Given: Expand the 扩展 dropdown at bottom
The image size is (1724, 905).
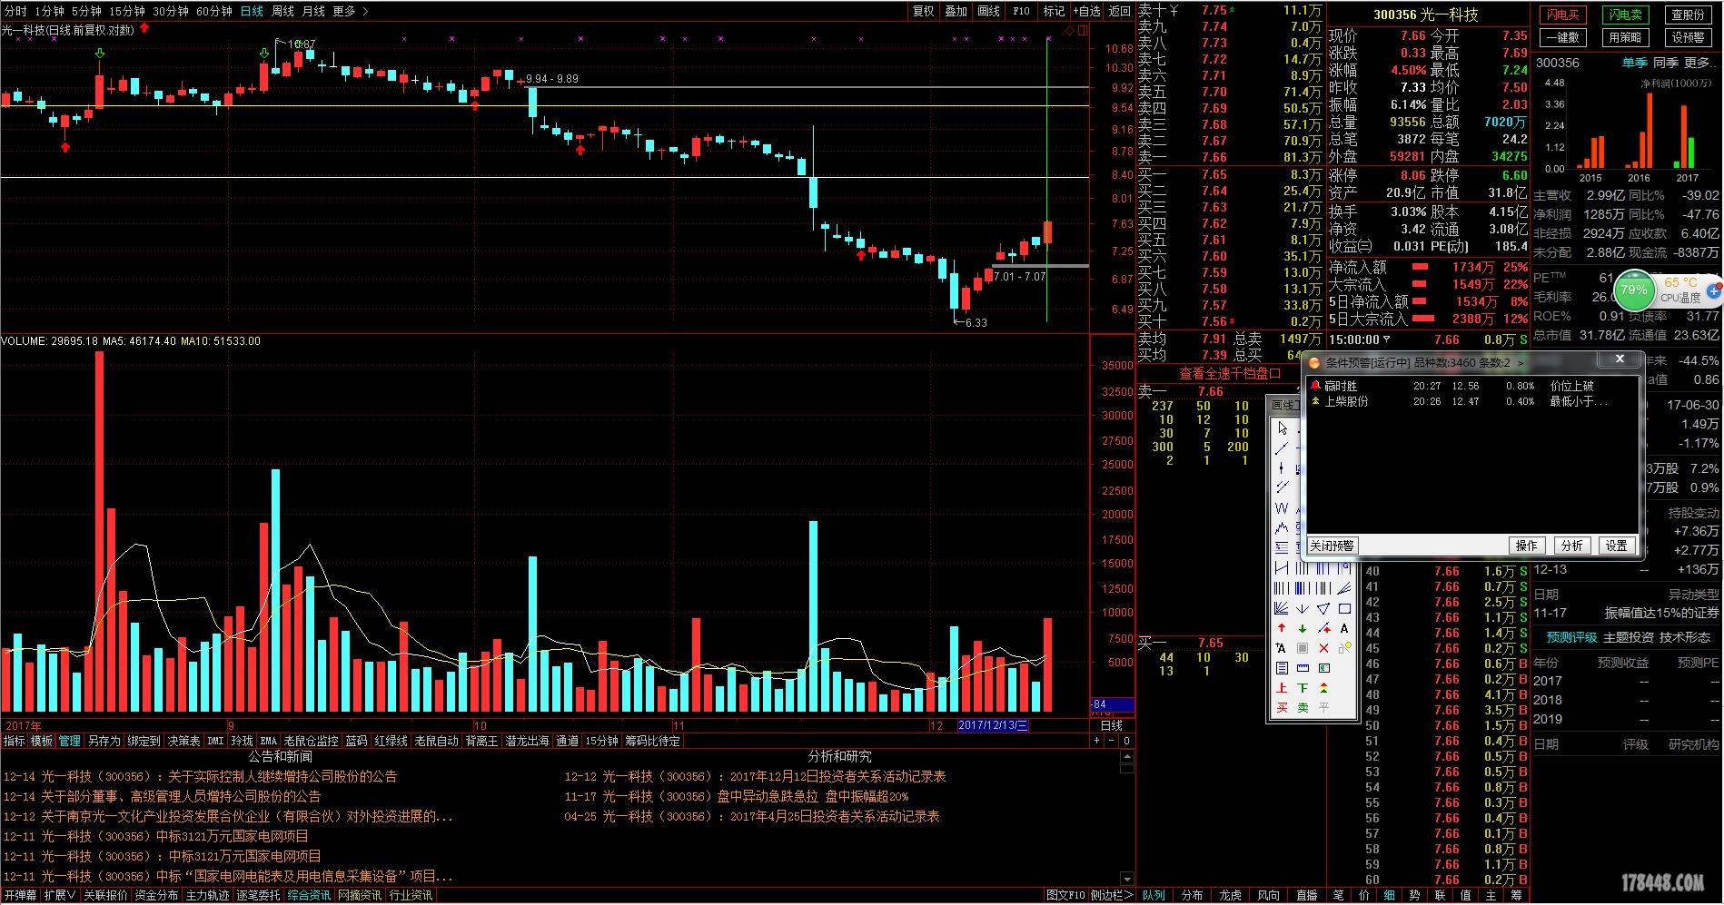Looking at the screenshot, I should [x=60, y=895].
